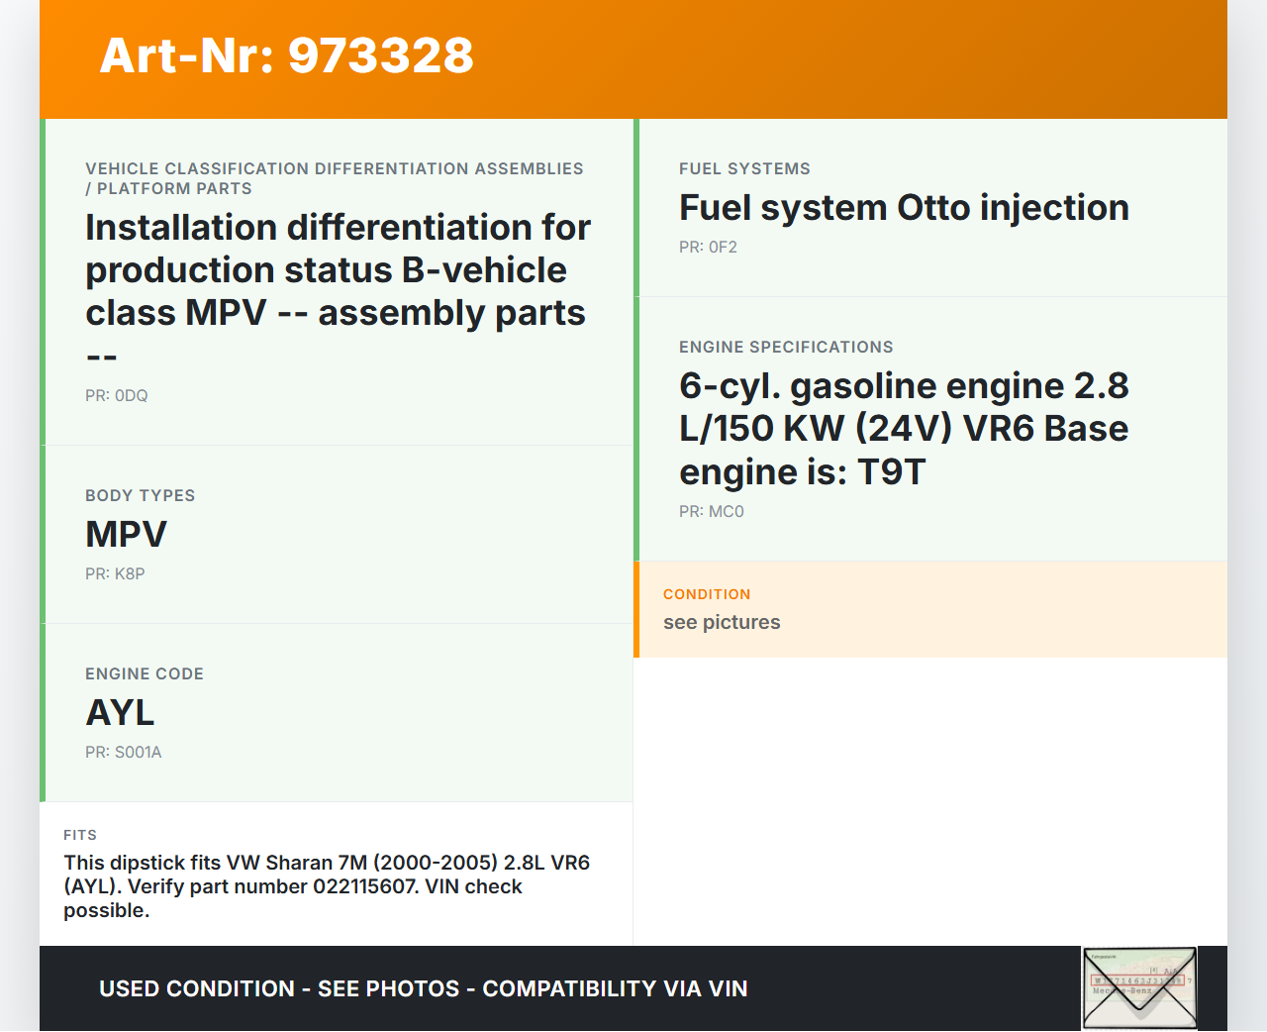Click the PR: S001A code
The width and height of the screenshot is (1267, 1032).
click(x=123, y=752)
